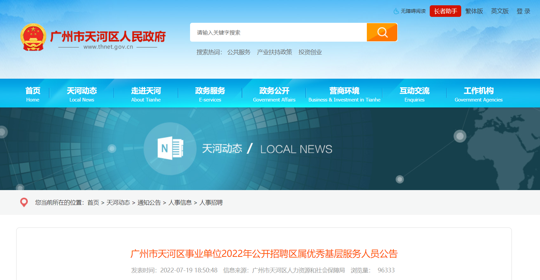Switch to 英文版 English version
The height and width of the screenshot is (280, 540).
500,11
